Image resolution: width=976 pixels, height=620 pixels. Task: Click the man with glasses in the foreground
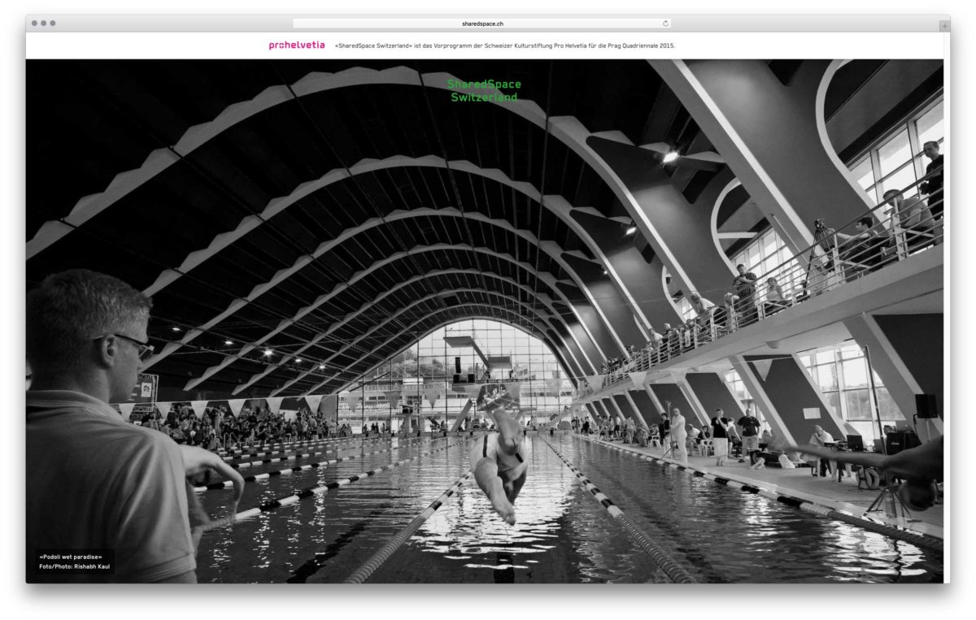[x=106, y=423]
